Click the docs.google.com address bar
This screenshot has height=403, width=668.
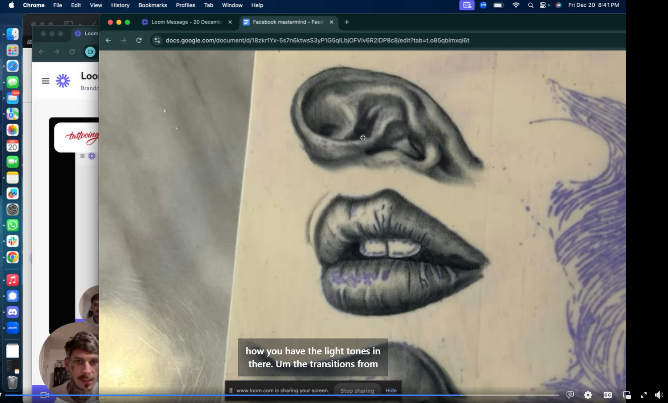pyautogui.click(x=317, y=40)
